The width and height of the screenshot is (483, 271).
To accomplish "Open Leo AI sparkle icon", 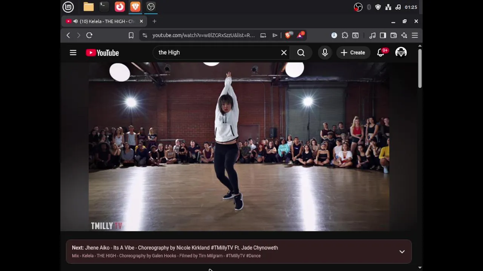I will click(x=404, y=35).
